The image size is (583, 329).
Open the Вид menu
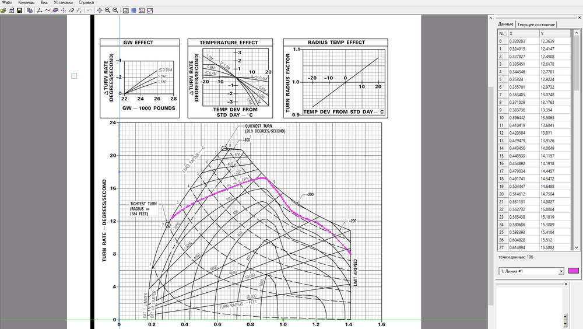(44, 2)
